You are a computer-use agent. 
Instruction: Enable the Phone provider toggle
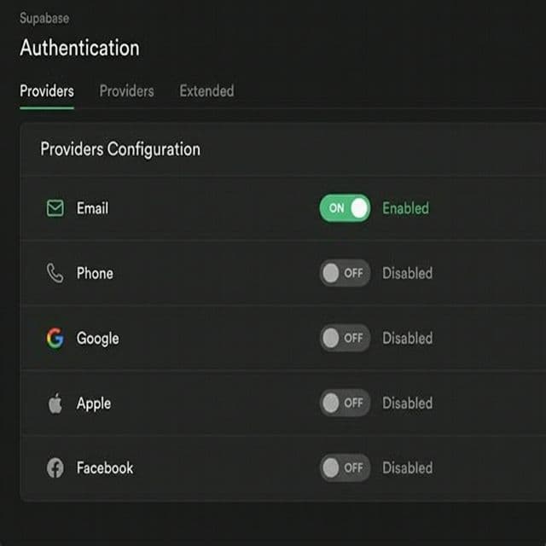click(x=345, y=273)
